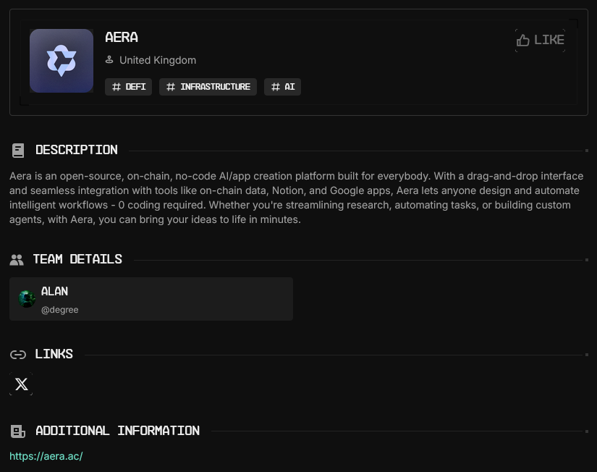This screenshot has width=597, height=472.
Task: Click the ALAN name text
Action: coord(54,292)
